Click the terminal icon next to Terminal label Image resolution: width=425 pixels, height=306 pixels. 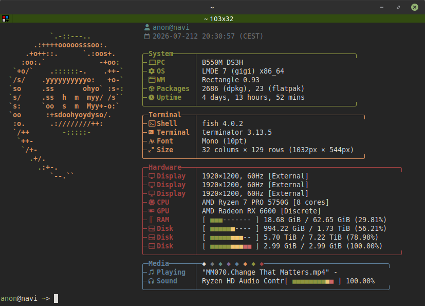pyautogui.click(x=151, y=132)
